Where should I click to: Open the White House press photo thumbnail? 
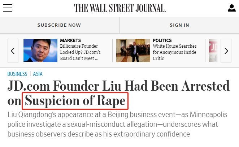point(133,51)
